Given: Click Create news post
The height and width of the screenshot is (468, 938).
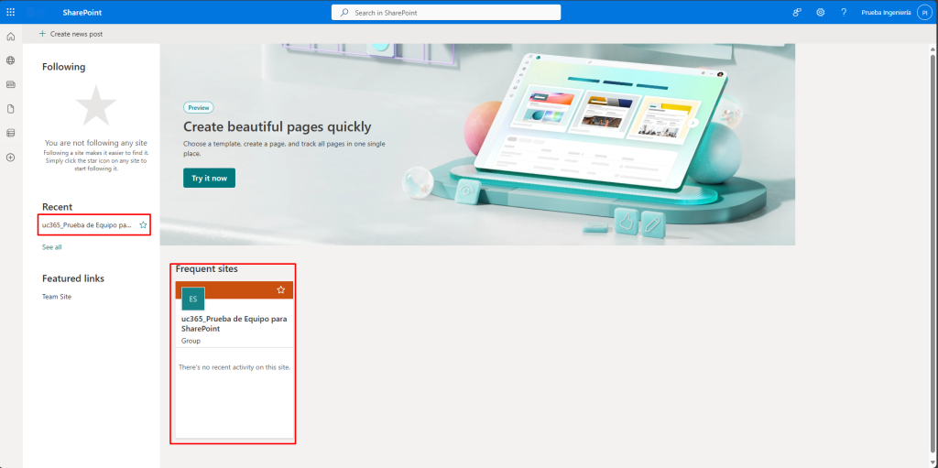Looking at the screenshot, I should (71, 34).
